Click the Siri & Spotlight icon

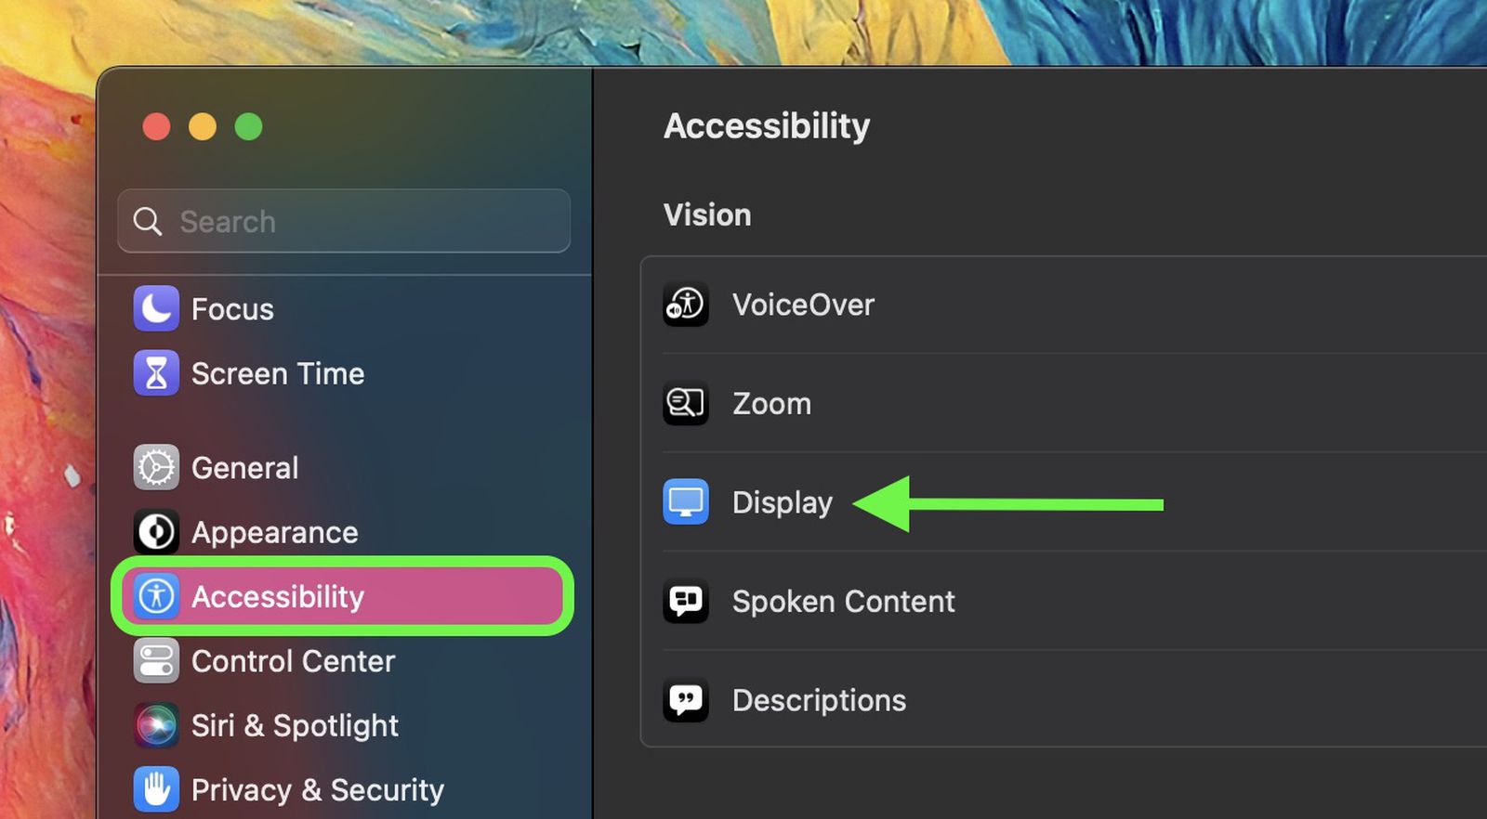[x=156, y=725]
